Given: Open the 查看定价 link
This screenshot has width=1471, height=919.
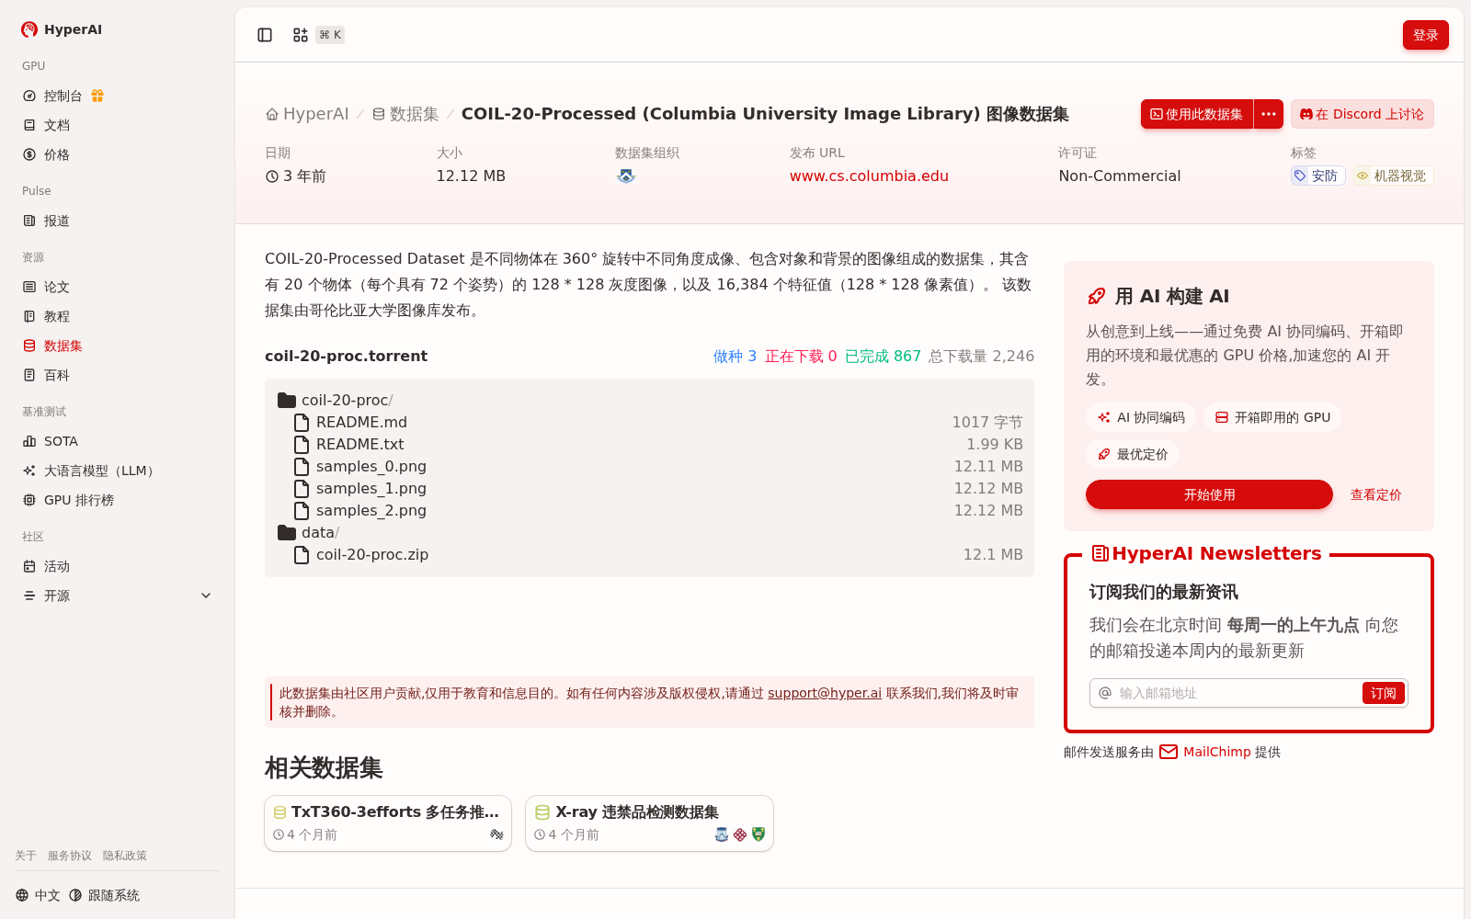Looking at the screenshot, I should coord(1375,494).
